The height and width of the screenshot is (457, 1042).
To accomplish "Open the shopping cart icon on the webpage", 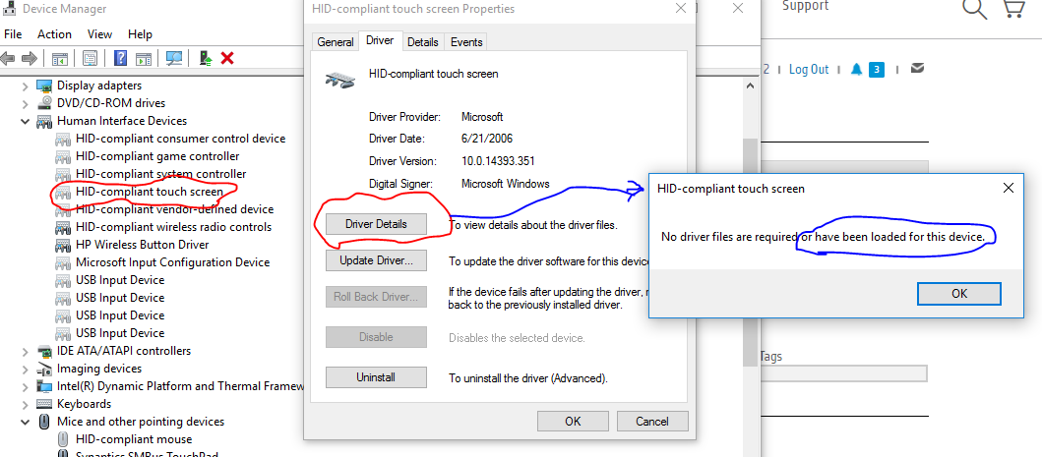I will pos(1014,8).
